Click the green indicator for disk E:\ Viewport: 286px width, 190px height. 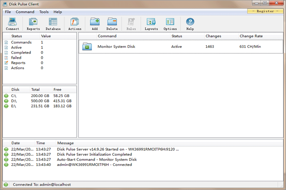coord(6,106)
